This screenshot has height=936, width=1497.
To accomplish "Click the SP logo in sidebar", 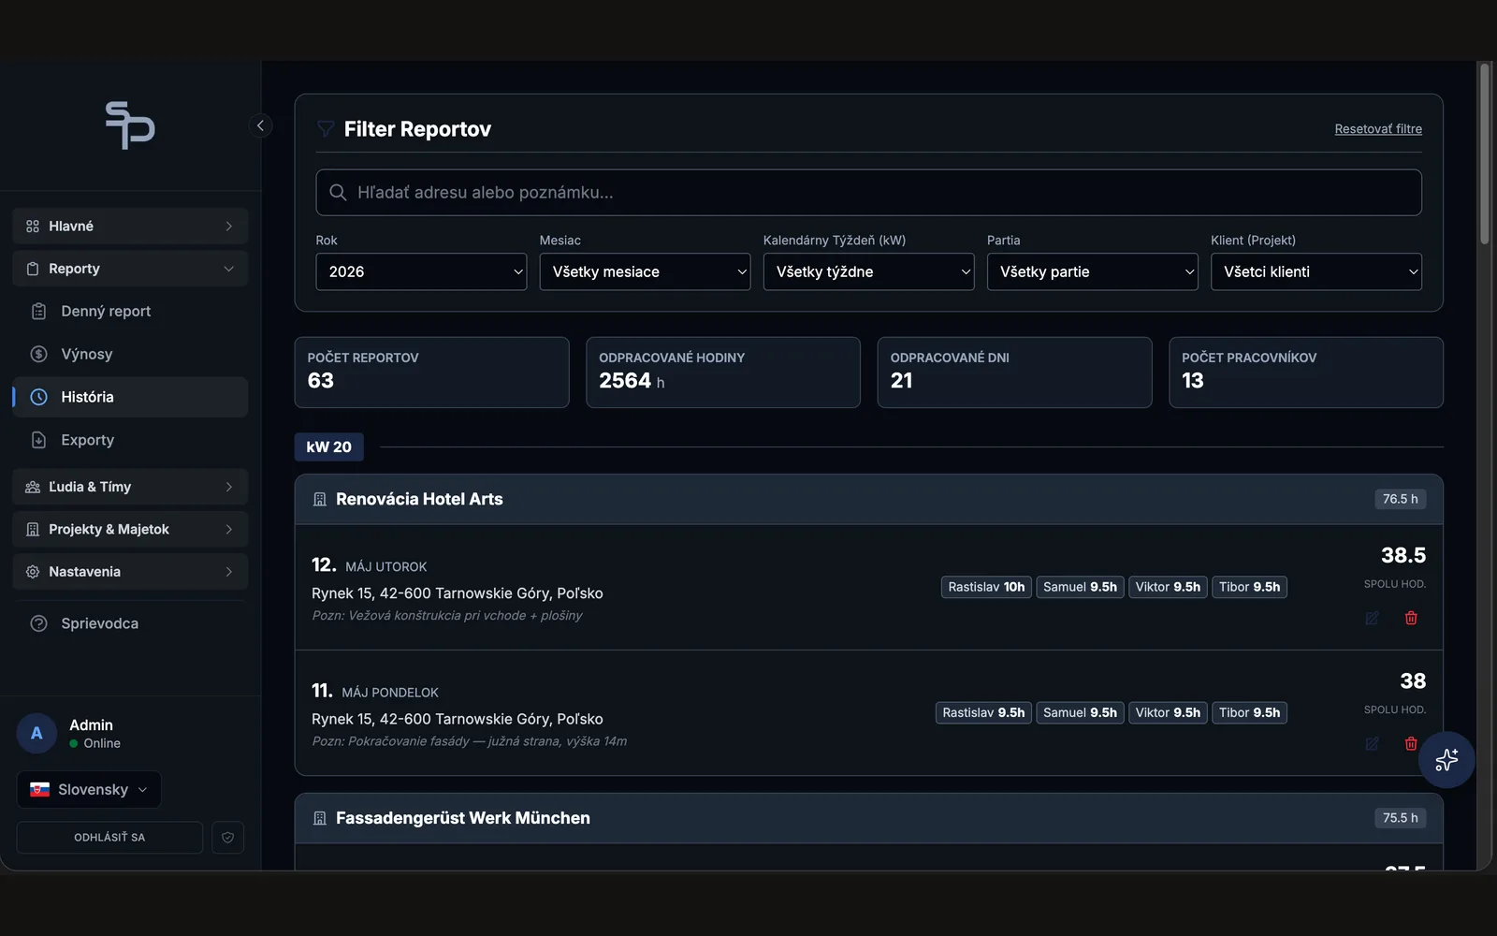I will (130, 125).
